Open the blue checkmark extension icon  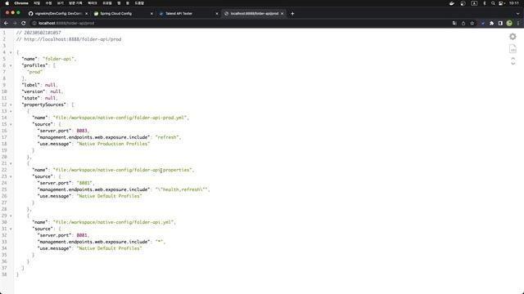click(482, 24)
